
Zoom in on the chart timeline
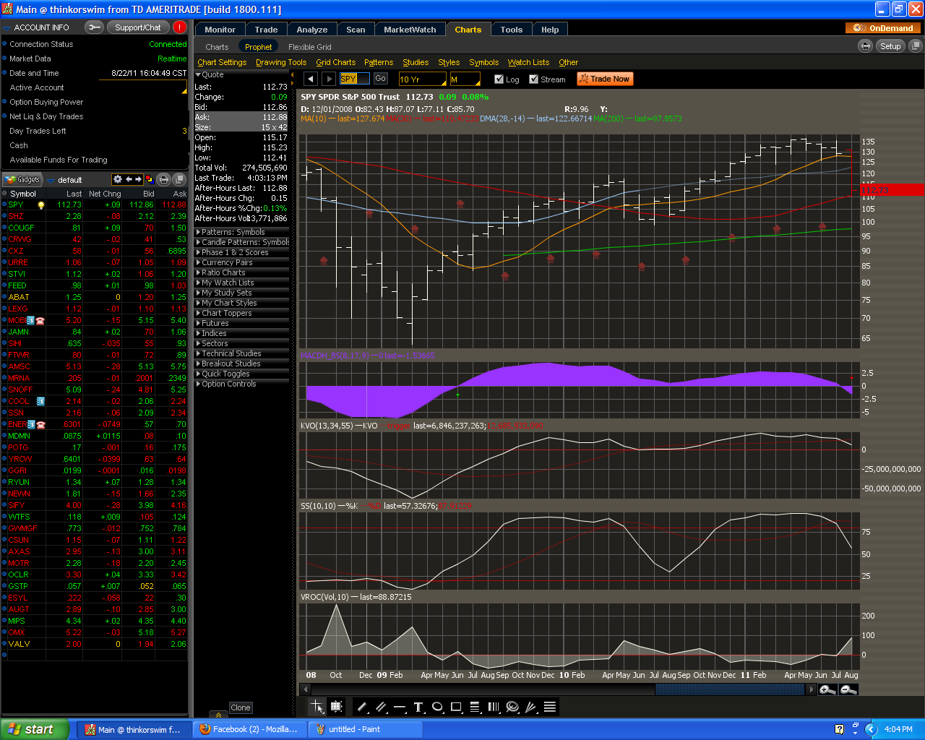[x=828, y=689]
